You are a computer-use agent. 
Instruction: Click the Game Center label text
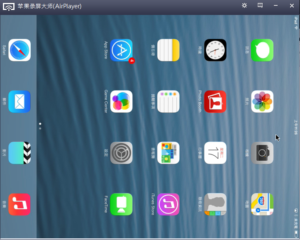click(x=106, y=101)
